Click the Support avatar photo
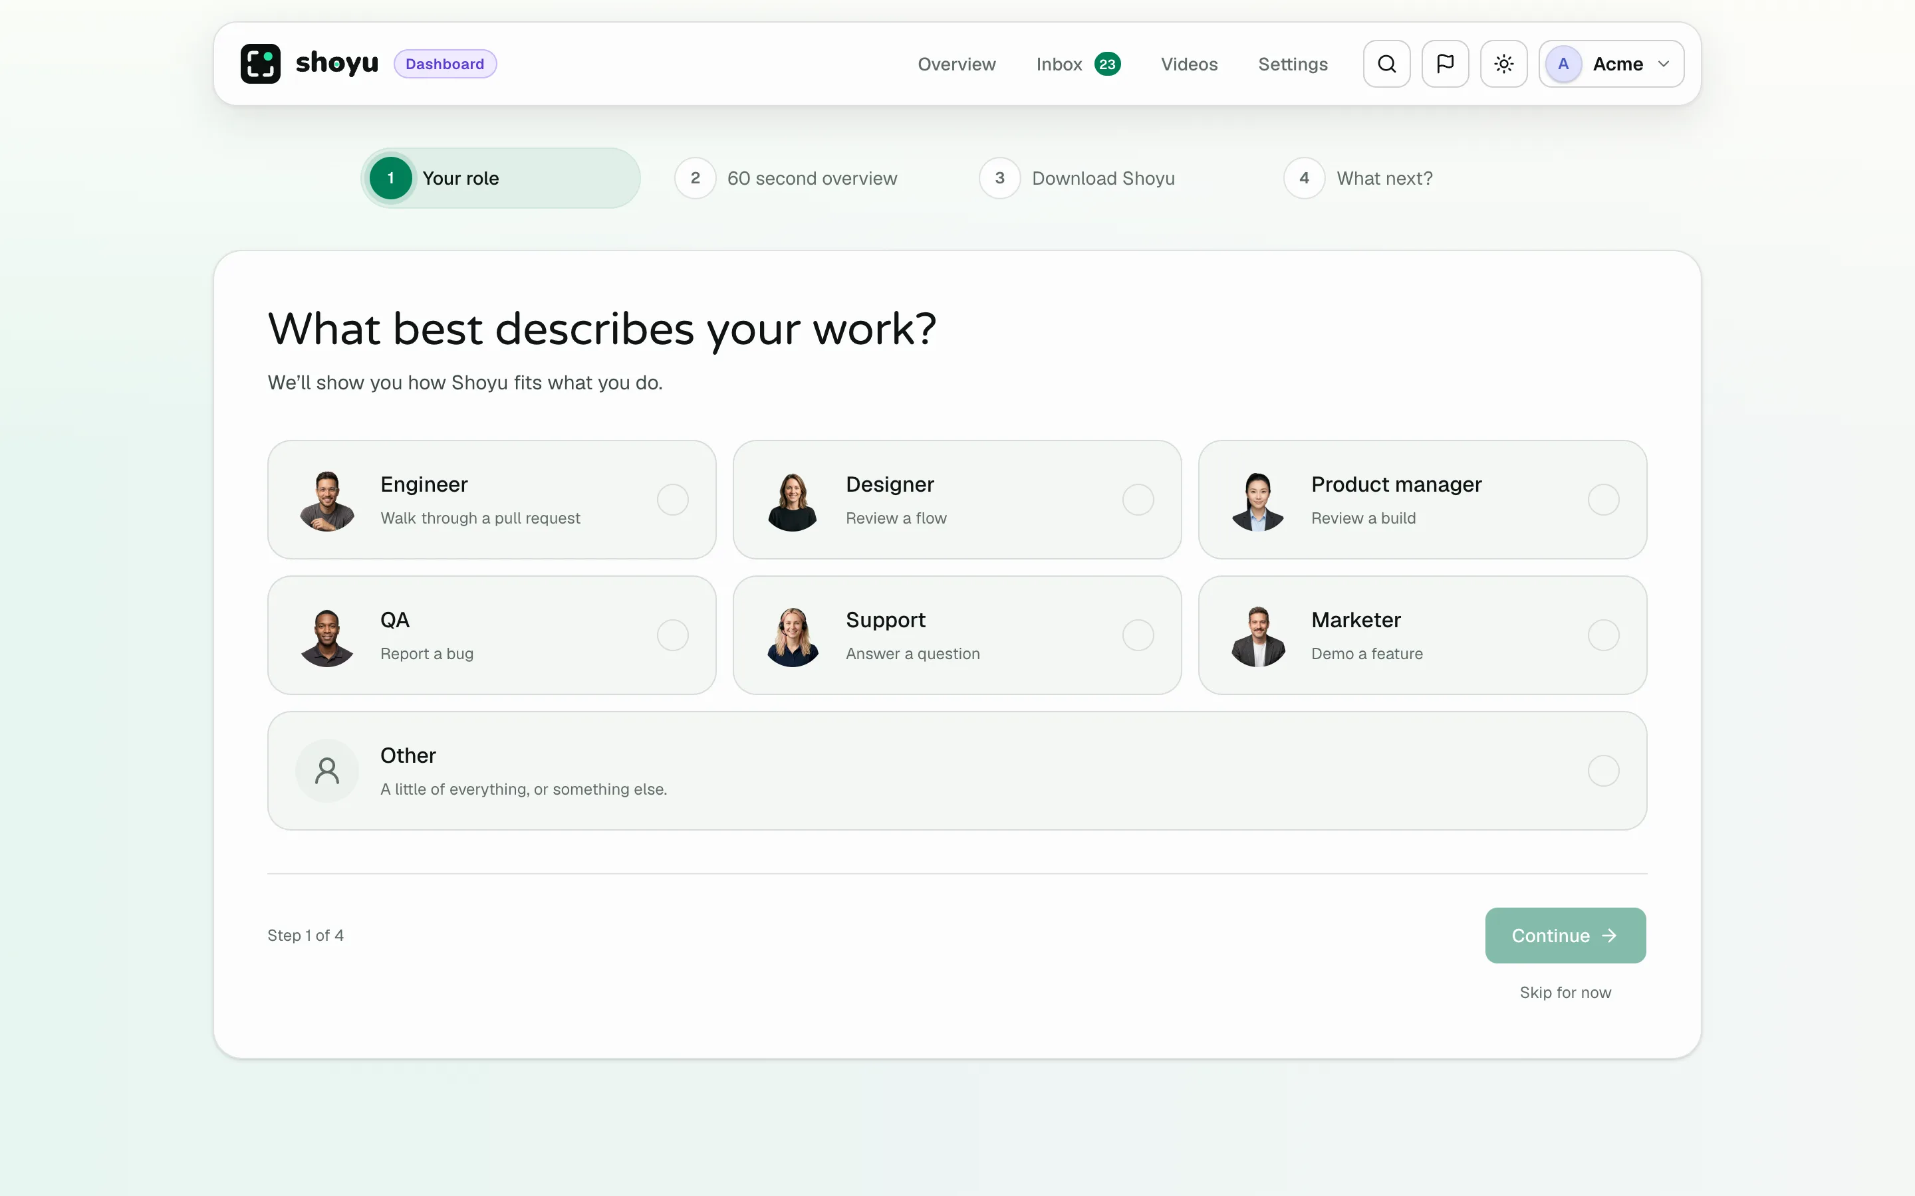 pos(792,635)
